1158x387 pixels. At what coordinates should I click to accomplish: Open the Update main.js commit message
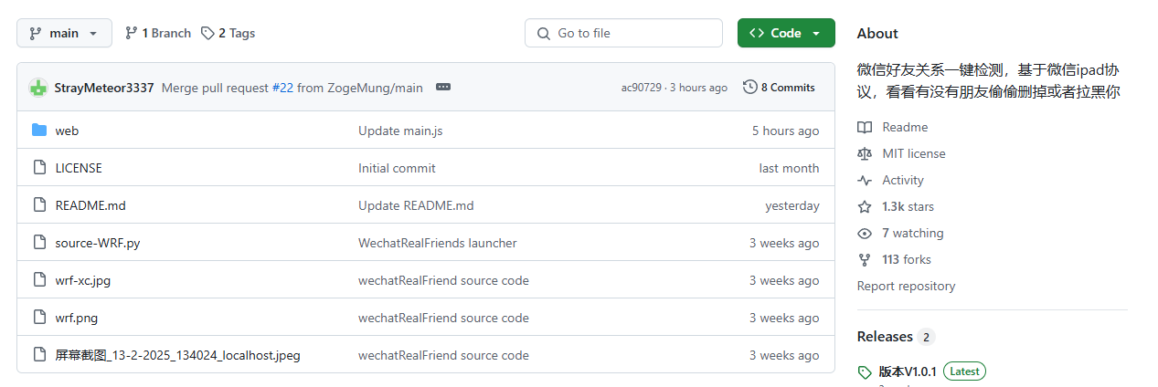tap(400, 131)
